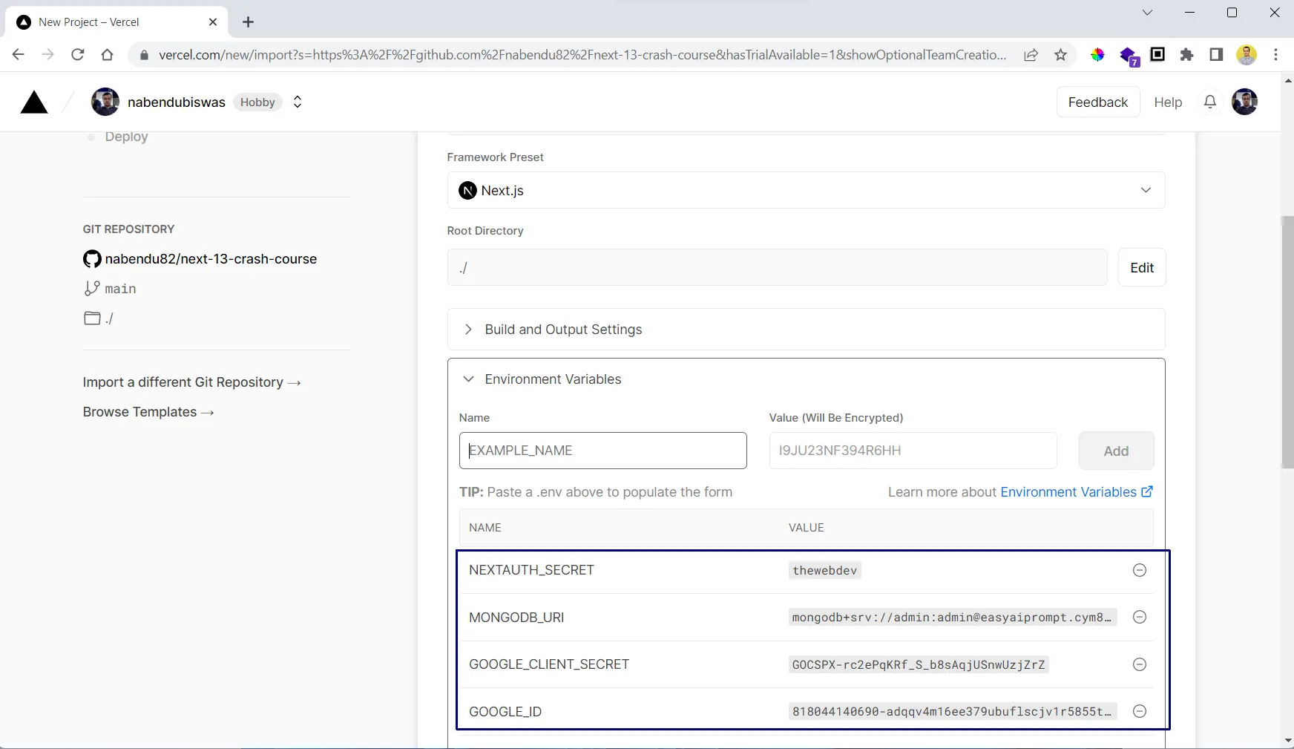Remove the NEXTAUTH_SECRET variable
The width and height of the screenshot is (1294, 749).
(1140, 570)
